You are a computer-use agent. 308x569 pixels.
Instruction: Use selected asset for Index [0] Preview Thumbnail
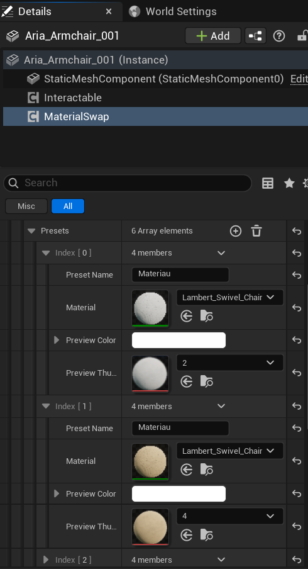[x=187, y=382]
